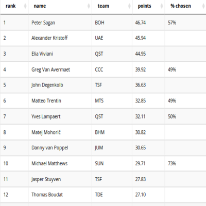This screenshot has height=206, width=206.
Task: Click on Elia Viviani's name
Action: pos(42,54)
